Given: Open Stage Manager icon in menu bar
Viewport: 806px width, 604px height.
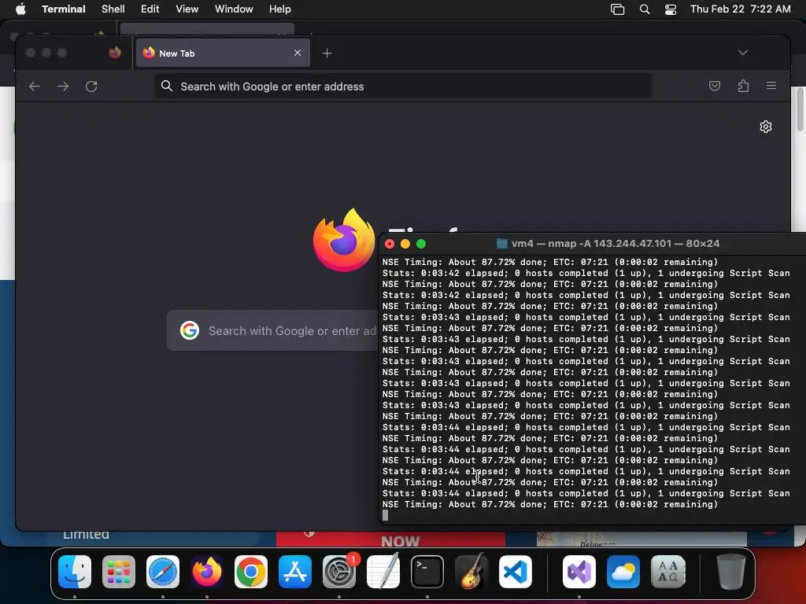Looking at the screenshot, I should pos(617,9).
